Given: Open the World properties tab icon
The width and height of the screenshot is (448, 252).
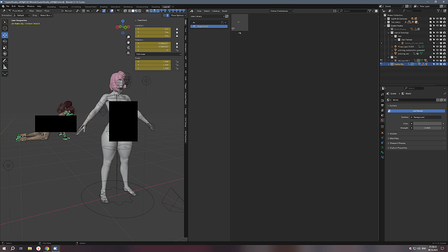Looking at the screenshot, I should [382, 120].
